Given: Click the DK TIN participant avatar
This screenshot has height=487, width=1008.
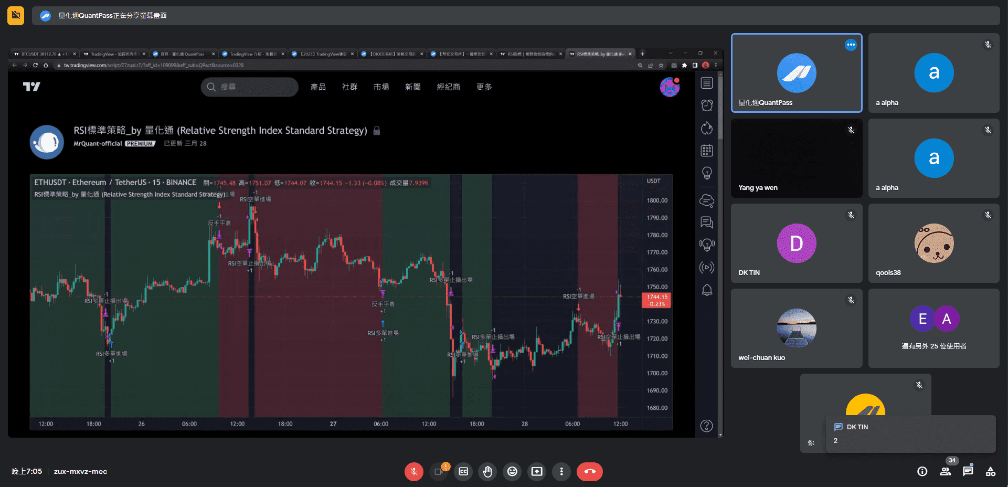Looking at the screenshot, I should 797,243.
